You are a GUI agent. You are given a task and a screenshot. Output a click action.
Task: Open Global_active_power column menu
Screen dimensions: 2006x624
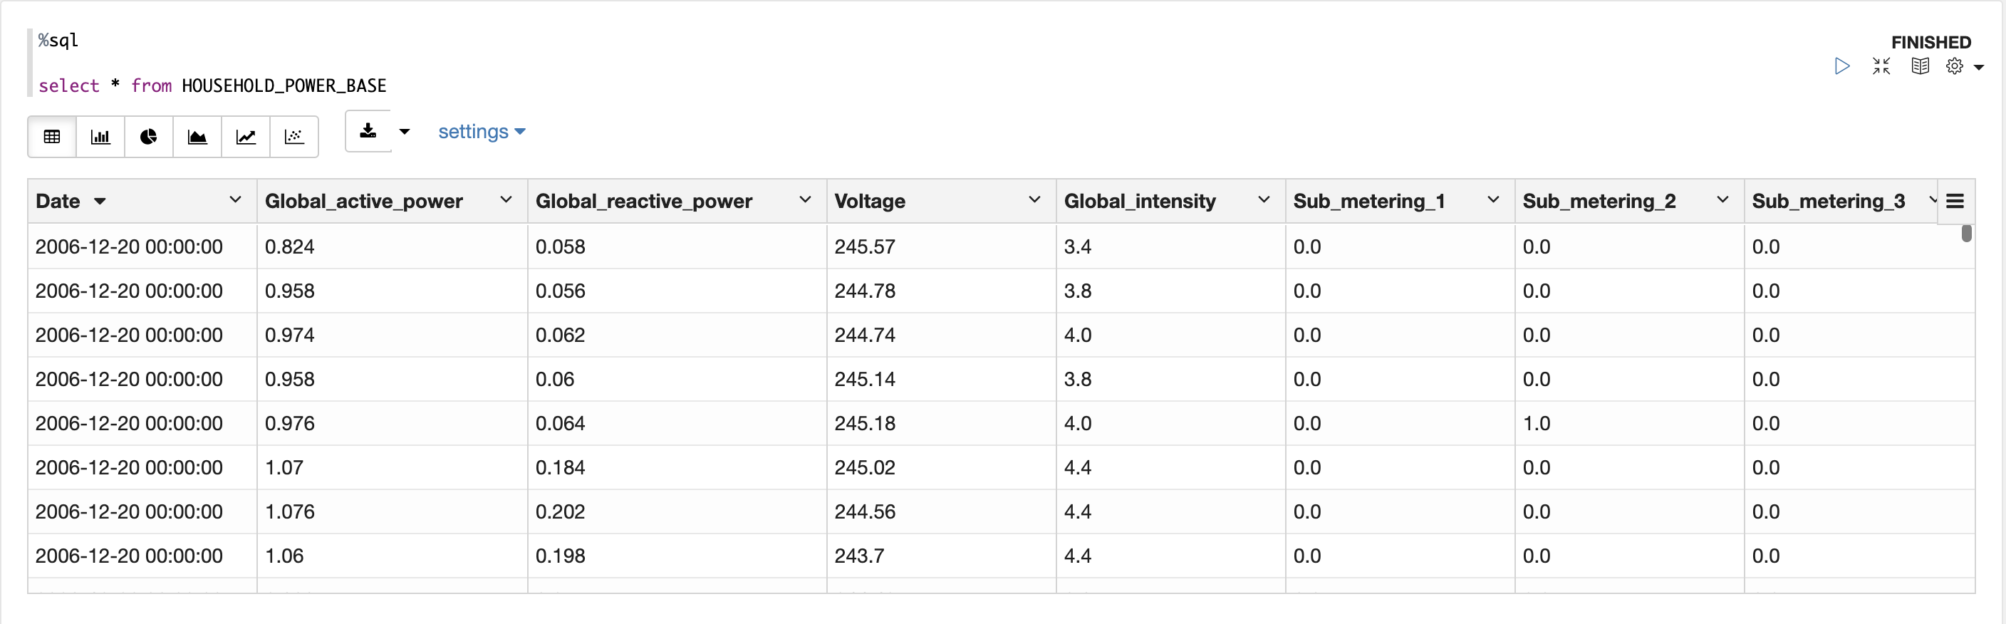pos(506,200)
